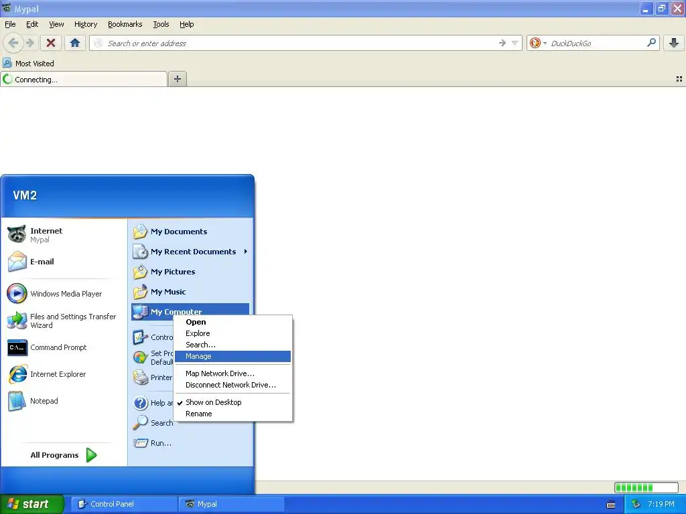The height and width of the screenshot is (514, 686).
Task: Open the Downloads arrow button
Action: 674,43
